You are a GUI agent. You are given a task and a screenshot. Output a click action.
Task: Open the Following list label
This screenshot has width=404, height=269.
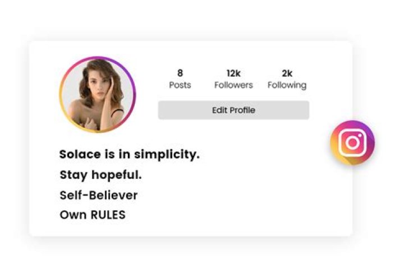tap(287, 85)
